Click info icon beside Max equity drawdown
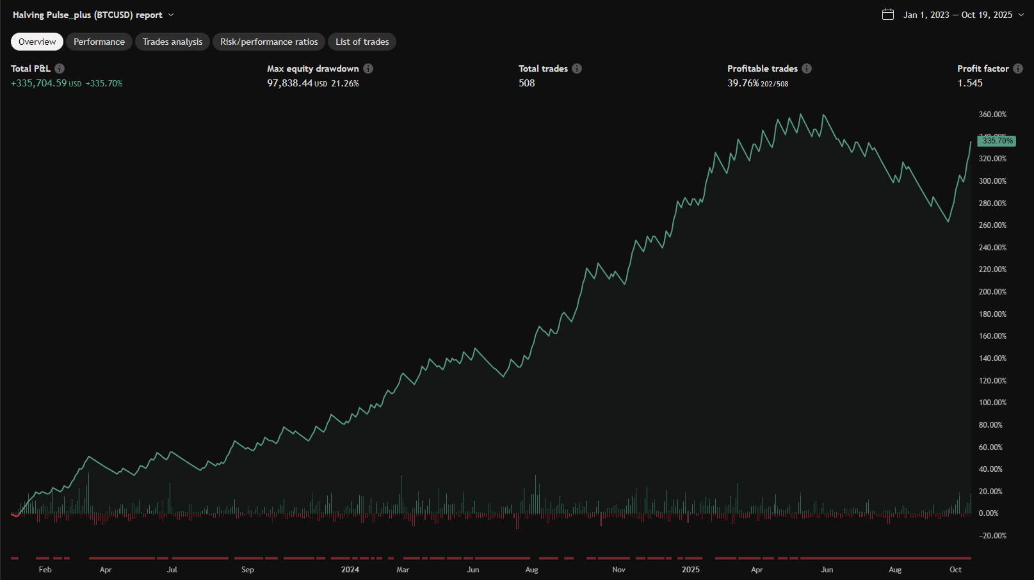The height and width of the screenshot is (580, 1034). point(368,68)
